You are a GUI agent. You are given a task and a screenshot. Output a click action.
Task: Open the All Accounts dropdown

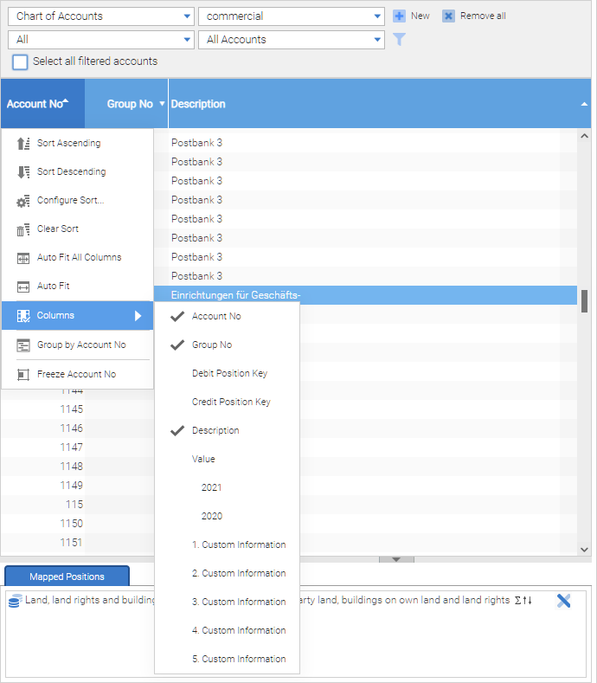[291, 40]
